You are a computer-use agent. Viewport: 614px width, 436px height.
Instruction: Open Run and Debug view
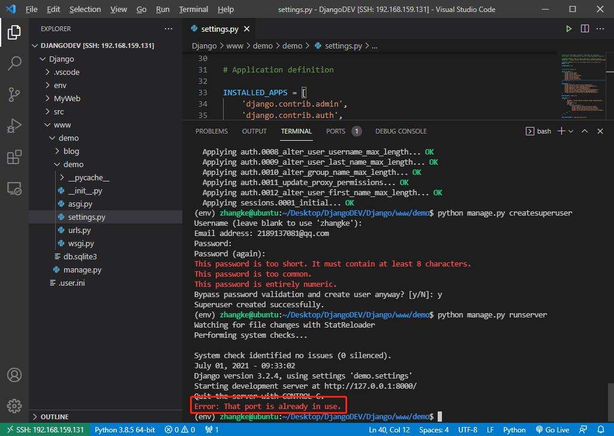click(14, 126)
